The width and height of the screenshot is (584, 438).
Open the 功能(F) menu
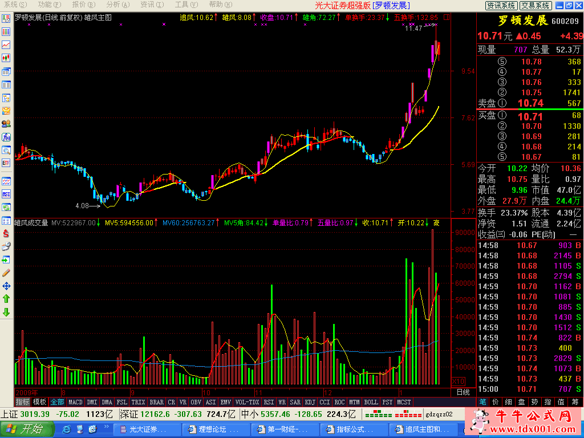pos(50,5)
